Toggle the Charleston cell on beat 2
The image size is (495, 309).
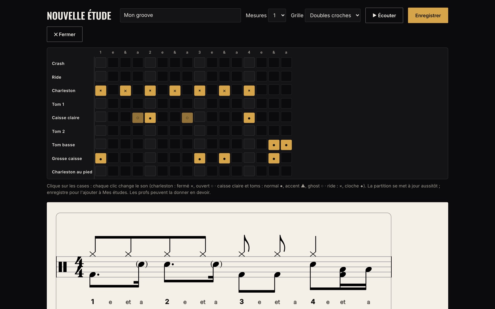[150, 91]
